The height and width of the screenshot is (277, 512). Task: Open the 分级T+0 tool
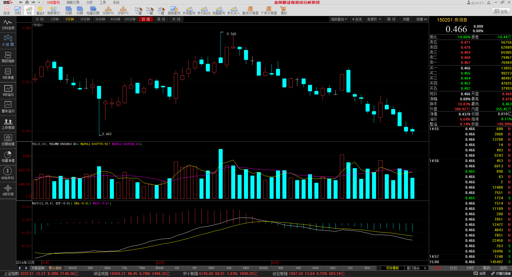point(108,11)
